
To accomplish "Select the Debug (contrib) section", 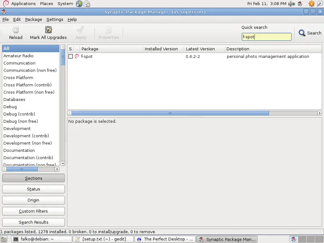I will click(x=31, y=114).
